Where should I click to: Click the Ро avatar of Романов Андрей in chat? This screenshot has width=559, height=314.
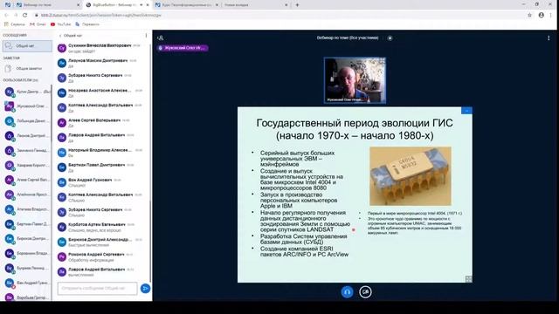pyautogui.click(x=62, y=257)
